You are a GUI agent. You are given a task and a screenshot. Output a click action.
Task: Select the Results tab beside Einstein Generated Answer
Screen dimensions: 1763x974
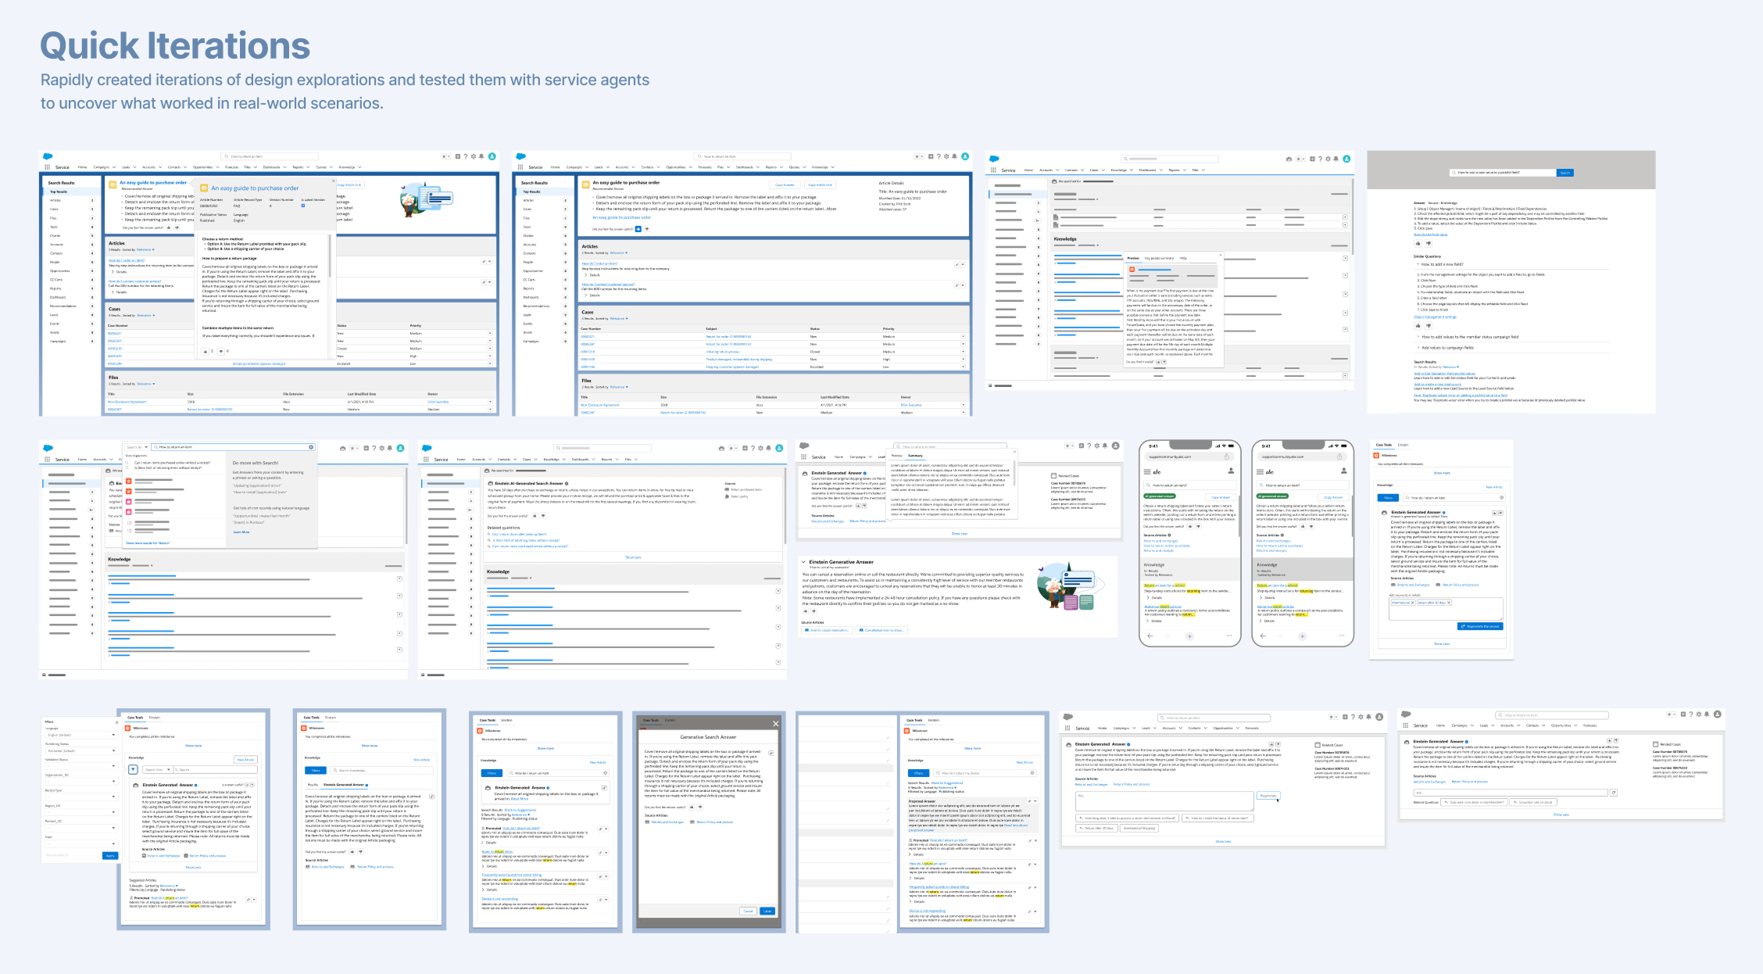(x=313, y=784)
